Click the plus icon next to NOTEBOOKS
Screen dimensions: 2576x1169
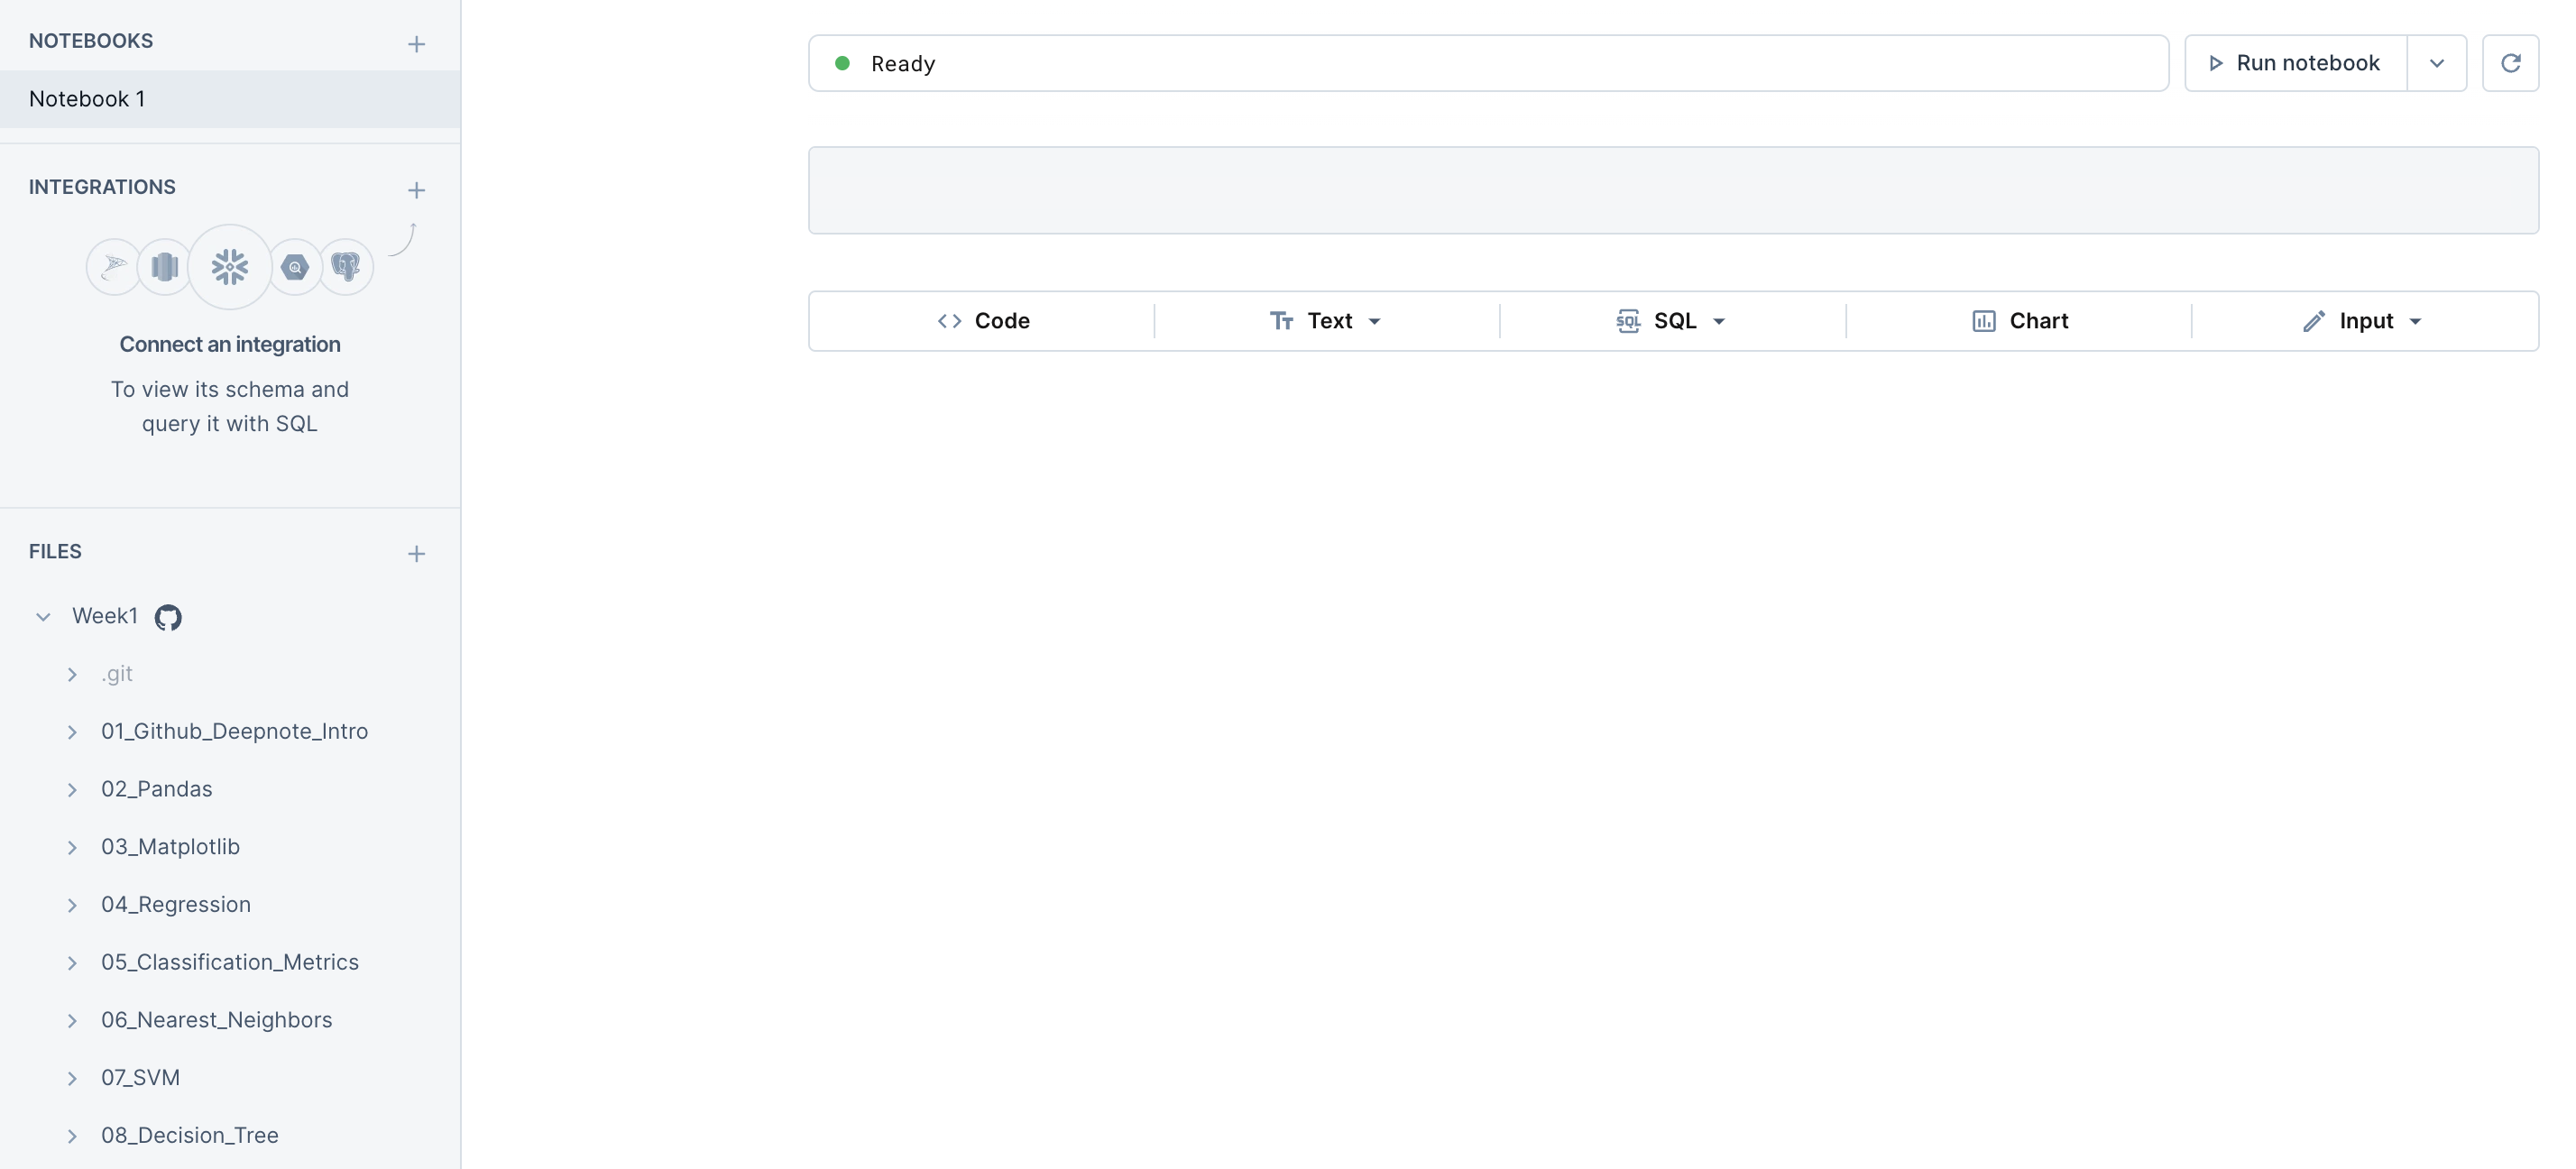coord(416,44)
